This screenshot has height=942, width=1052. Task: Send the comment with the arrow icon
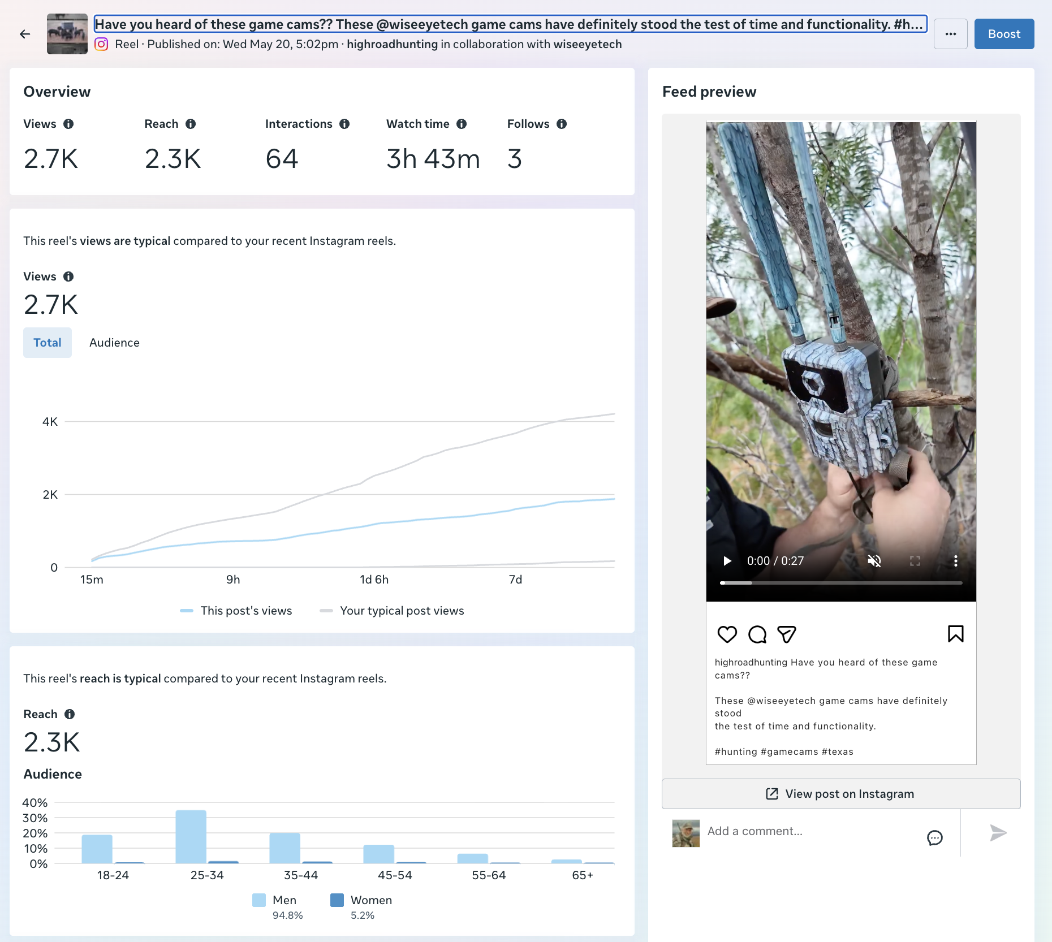pyautogui.click(x=998, y=833)
